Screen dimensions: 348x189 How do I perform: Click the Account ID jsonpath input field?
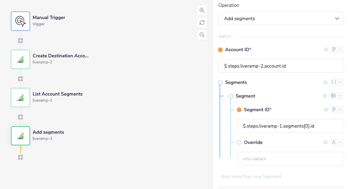point(281,66)
